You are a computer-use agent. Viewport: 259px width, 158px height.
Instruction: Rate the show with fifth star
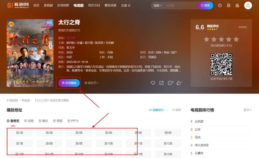tap(236, 39)
